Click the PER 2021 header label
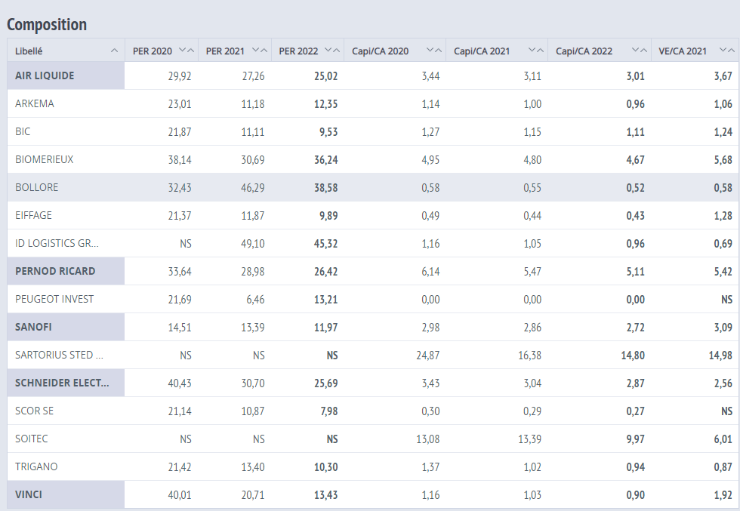 coord(225,51)
